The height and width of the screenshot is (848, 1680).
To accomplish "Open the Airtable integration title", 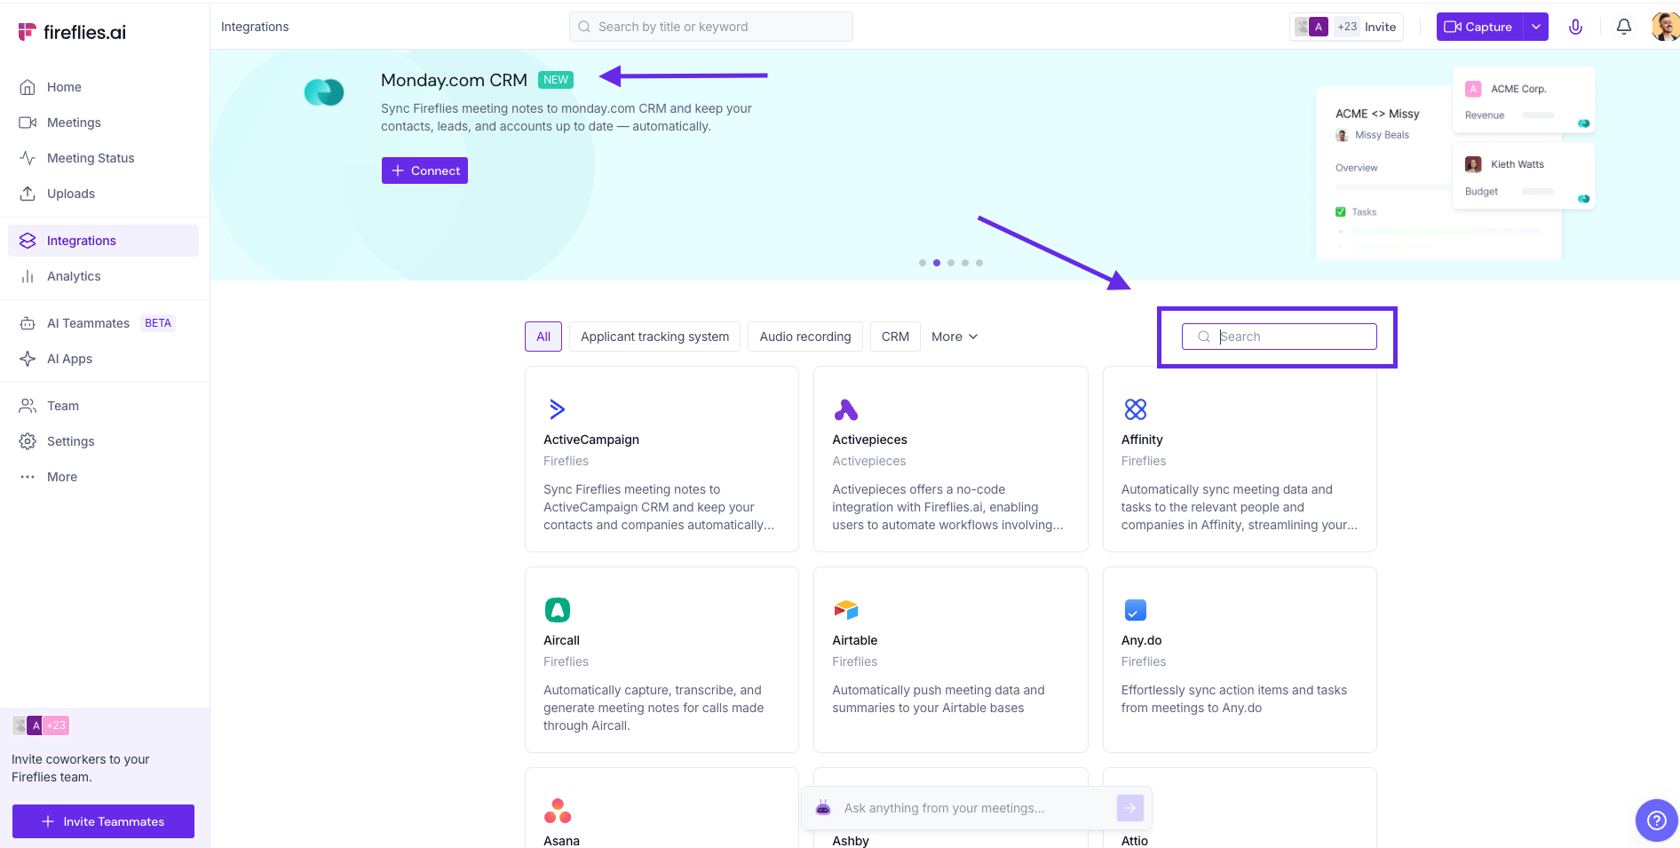I will 854,640.
